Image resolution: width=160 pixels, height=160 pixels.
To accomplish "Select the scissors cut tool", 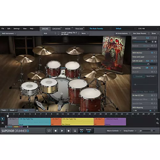I will point(3,123).
